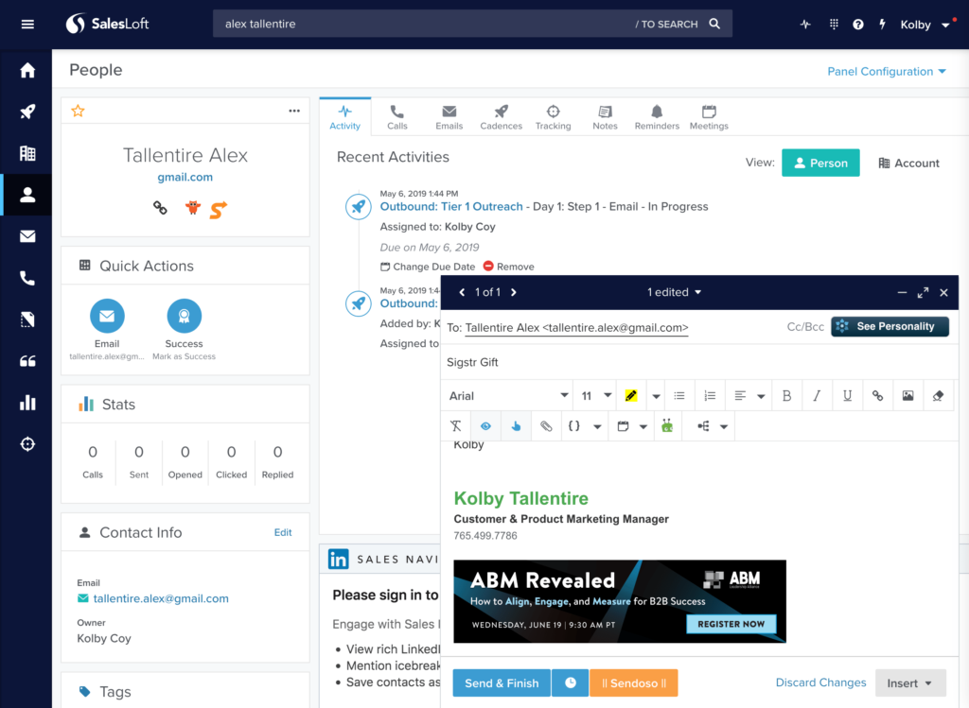The width and height of the screenshot is (969, 708).
Task: Open the Arial font family dropdown
Action: tap(508, 396)
